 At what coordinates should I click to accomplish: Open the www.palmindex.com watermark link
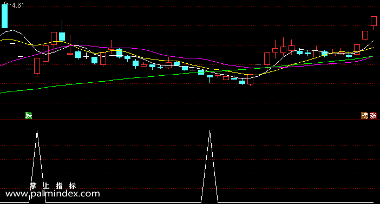(53, 194)
